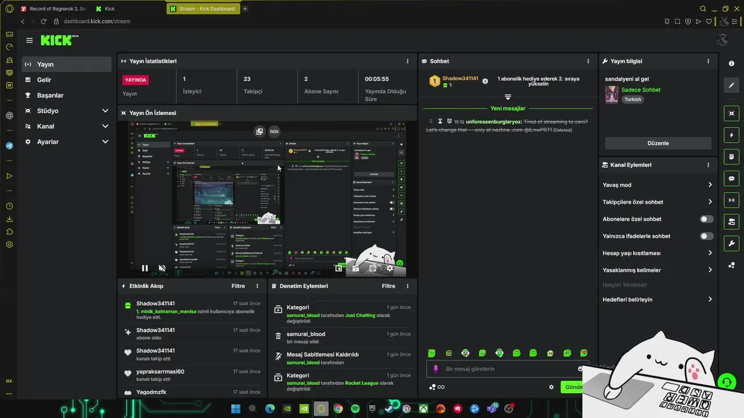
Task: Toggle the stream preview widget icon
Action: pos(731,113)
